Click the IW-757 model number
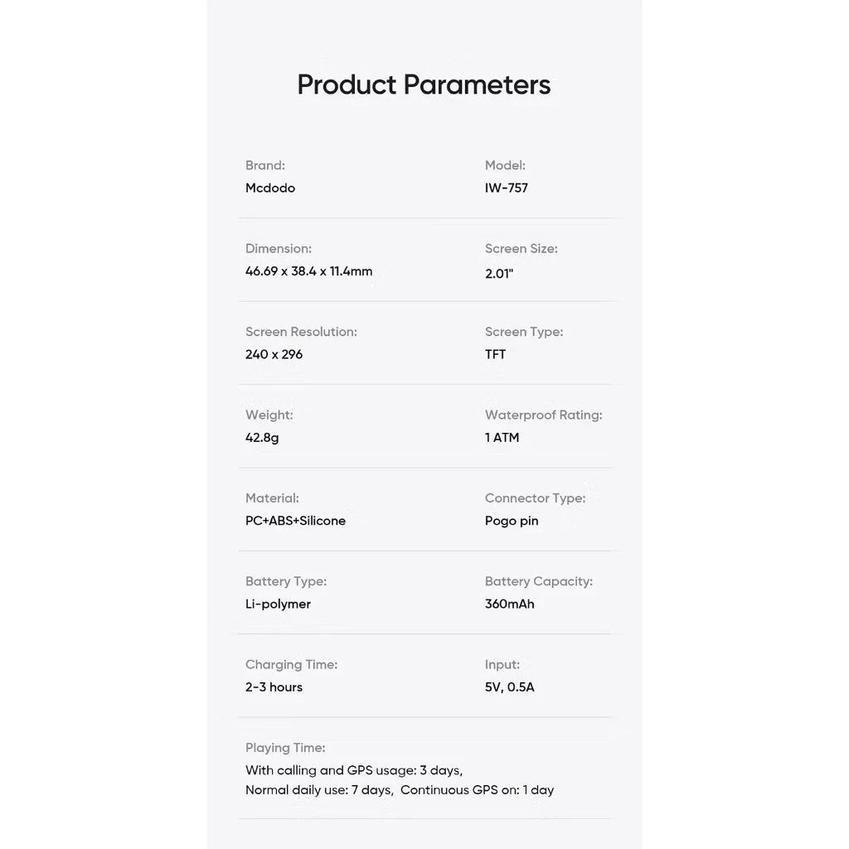This screenshot has width=849, height=849. point(506,188)
